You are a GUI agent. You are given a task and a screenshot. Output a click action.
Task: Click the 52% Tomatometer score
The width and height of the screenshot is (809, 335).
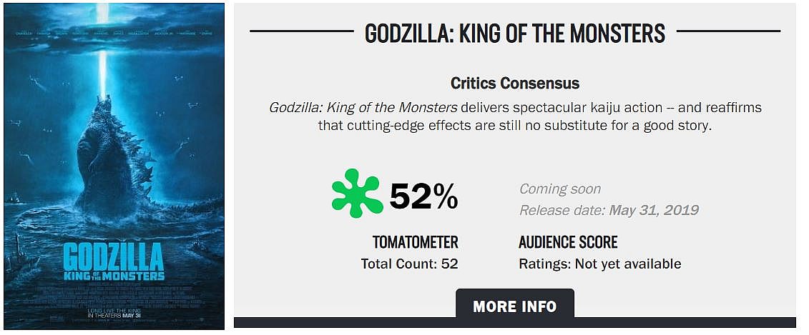tap(423, 196)
